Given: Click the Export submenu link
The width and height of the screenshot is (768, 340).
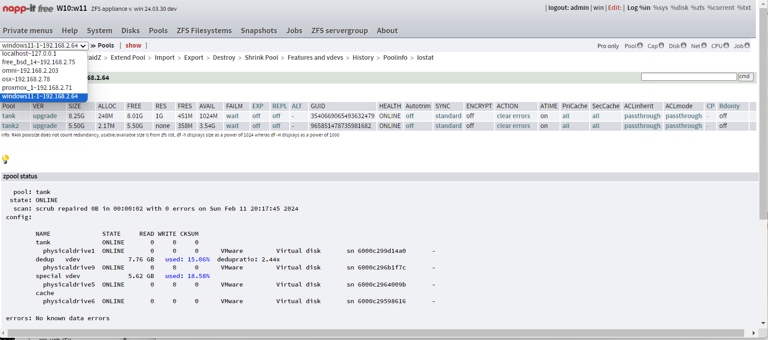Looking at the screenshot, I should click(194, 57).
